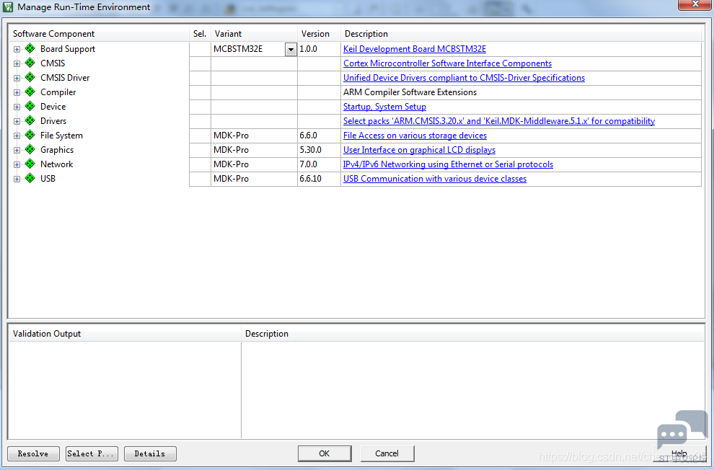This screenshot has height=470, width=714.
Task: Click the green diamond icon beside Board Support
Action: tap(30, 48)
